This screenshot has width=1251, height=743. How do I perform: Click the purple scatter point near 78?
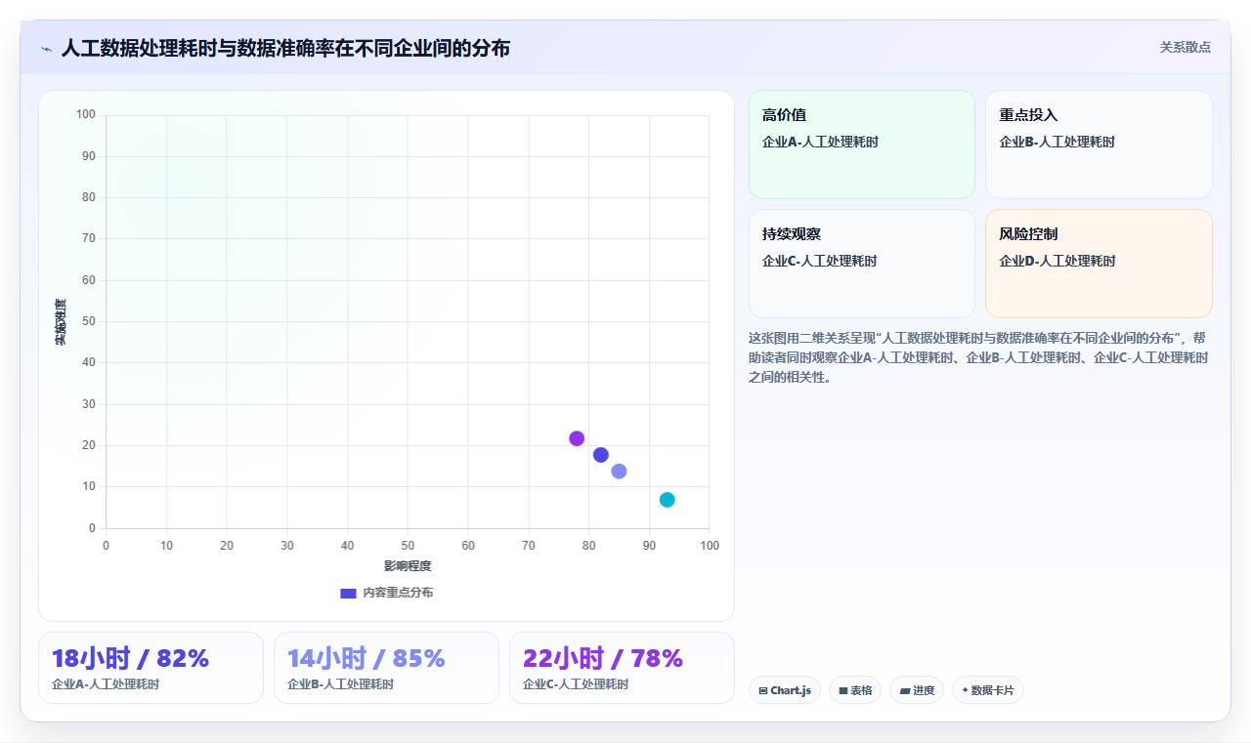coord(577,438)
